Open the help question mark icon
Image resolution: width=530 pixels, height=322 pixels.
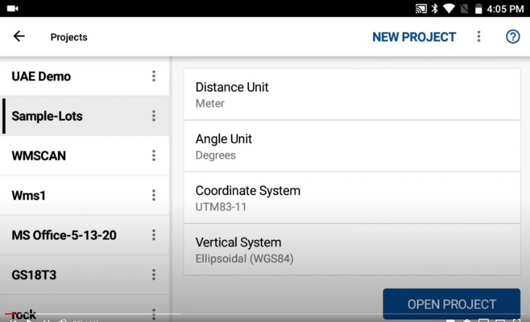coord(513,36)
